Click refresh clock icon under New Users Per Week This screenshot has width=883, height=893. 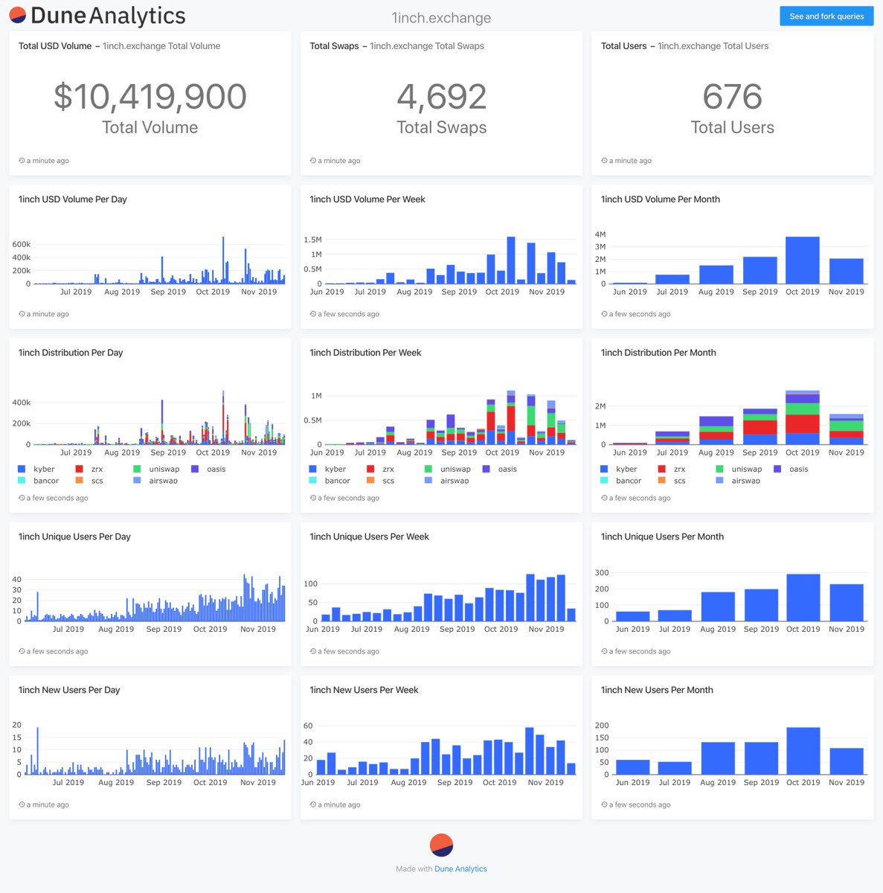click(x=313, y=804)
